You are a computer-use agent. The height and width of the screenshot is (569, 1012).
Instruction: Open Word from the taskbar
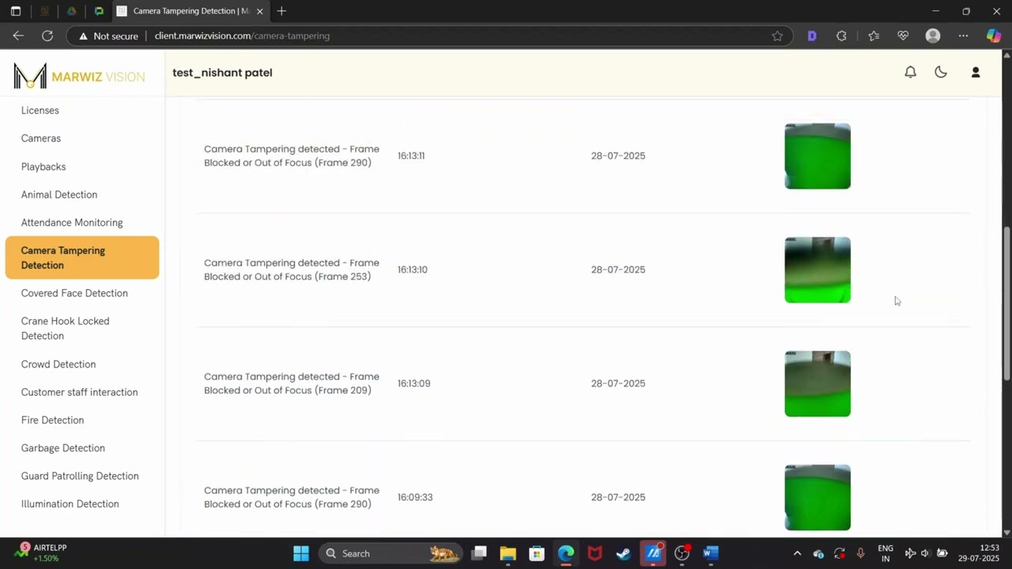click(x=711, y=553)
